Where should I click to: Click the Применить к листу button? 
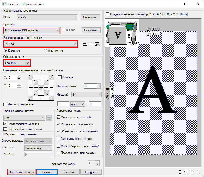(21, 172)
